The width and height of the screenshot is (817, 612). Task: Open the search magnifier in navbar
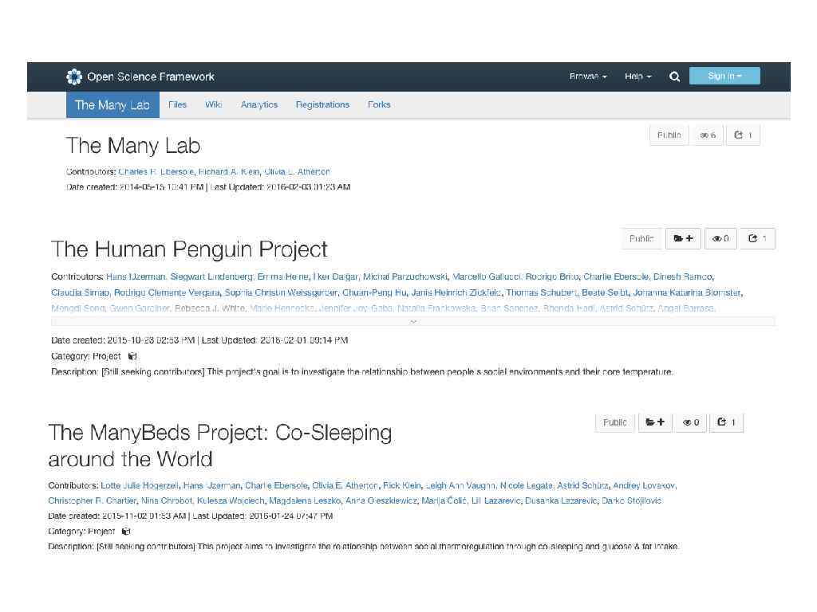click(x=674, y=76)
